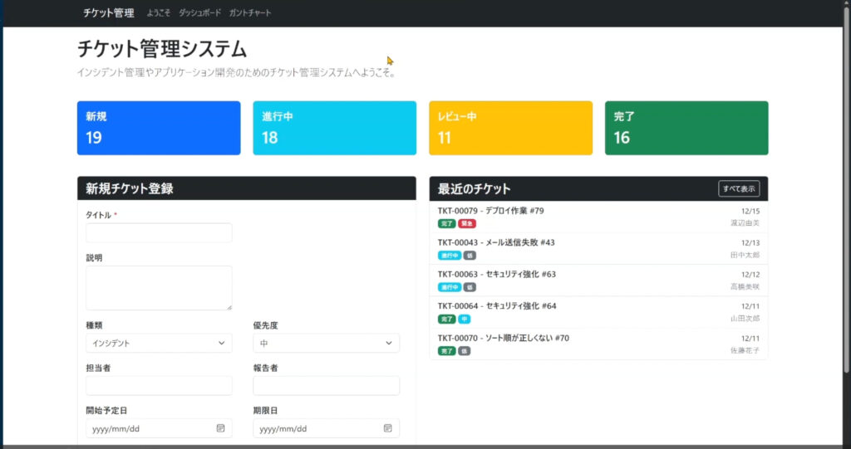Click the page vertical scrollbar

pos(847,207)
